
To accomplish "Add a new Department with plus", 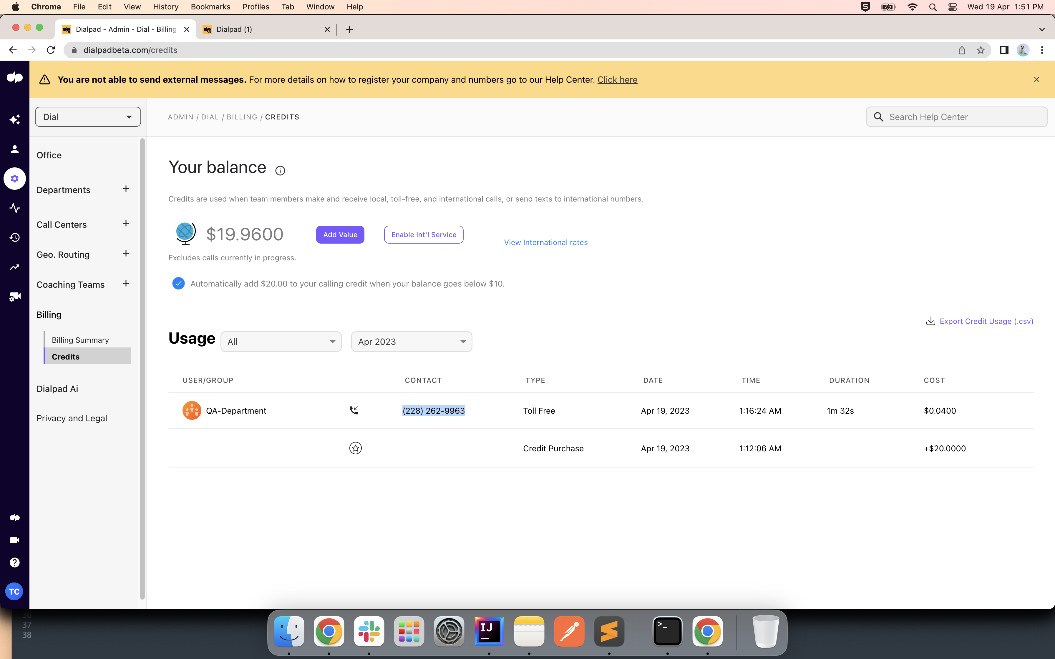I will pos(126,189).
